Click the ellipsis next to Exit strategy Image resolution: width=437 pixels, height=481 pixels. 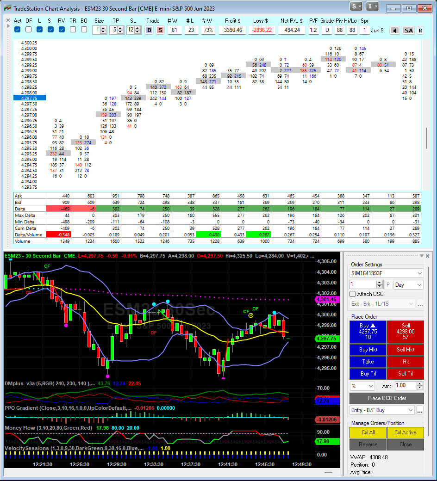click(x=420, y=304)
